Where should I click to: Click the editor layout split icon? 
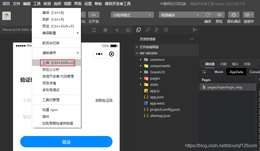tap(166, 30)
